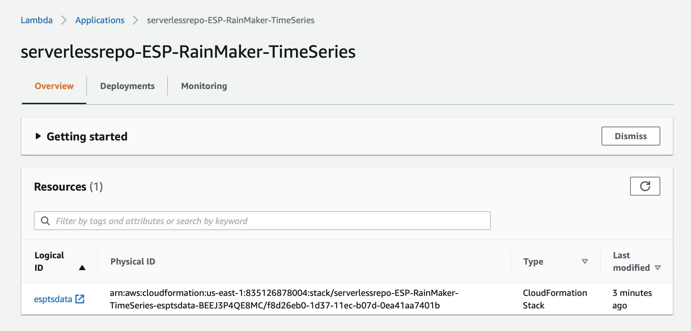Click the Physical ID column header
The height and width of the screenshot is (331, 691).
pos(133,261)
